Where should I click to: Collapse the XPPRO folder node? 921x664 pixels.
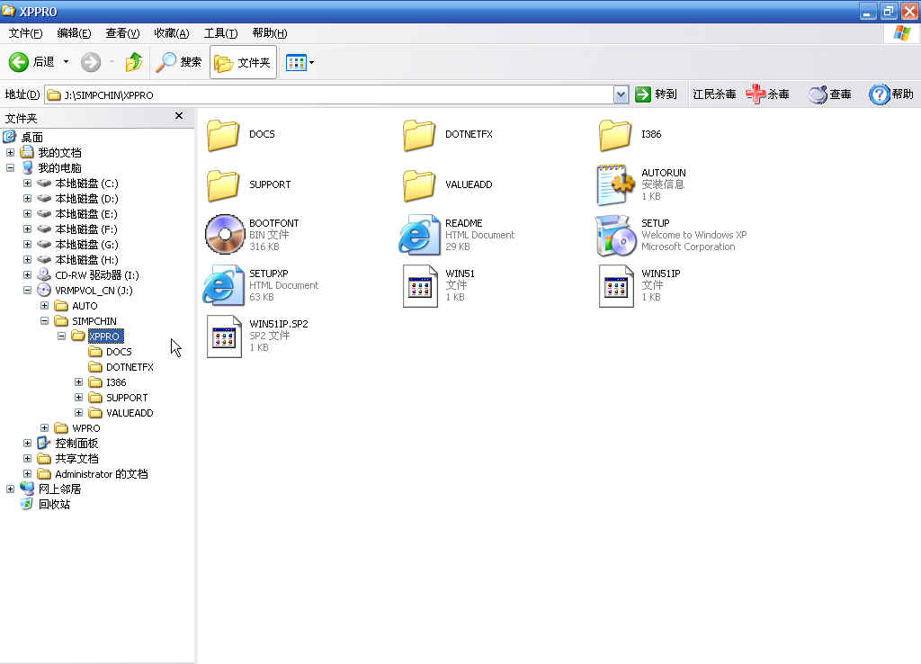62,336
